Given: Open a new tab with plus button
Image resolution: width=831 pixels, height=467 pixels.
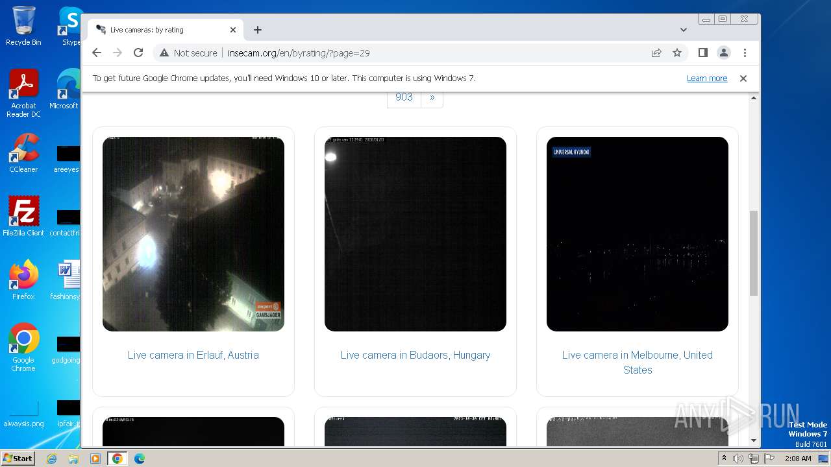Looking at the screenshot, I should click(x=258, y=30).
